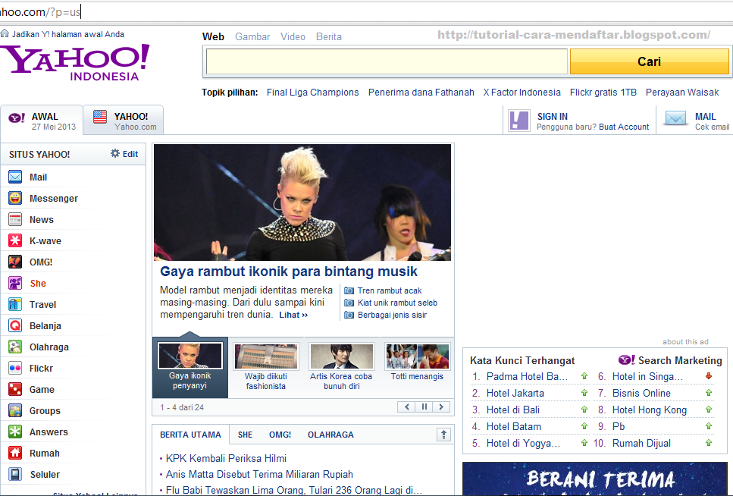This screenshot has height=496, width=733.
Task: Click the OMG! icon in sidebar
Action: pos(15,262)
